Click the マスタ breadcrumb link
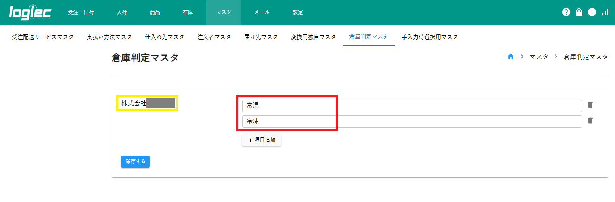The image size is (615, 202). 539,57
